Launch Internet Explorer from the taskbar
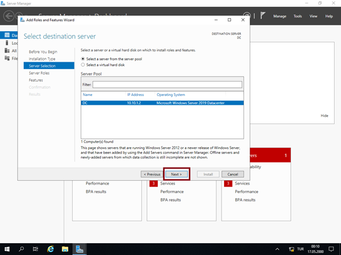This screenshot has width=341, height=255. click(51, 249)
